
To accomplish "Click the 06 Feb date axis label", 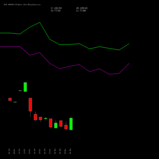I will coord(9,151).
